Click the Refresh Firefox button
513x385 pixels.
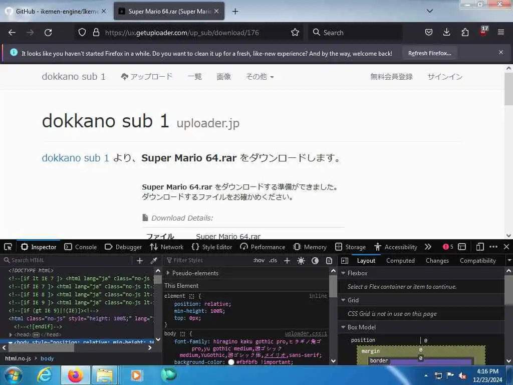pos(429,53)
